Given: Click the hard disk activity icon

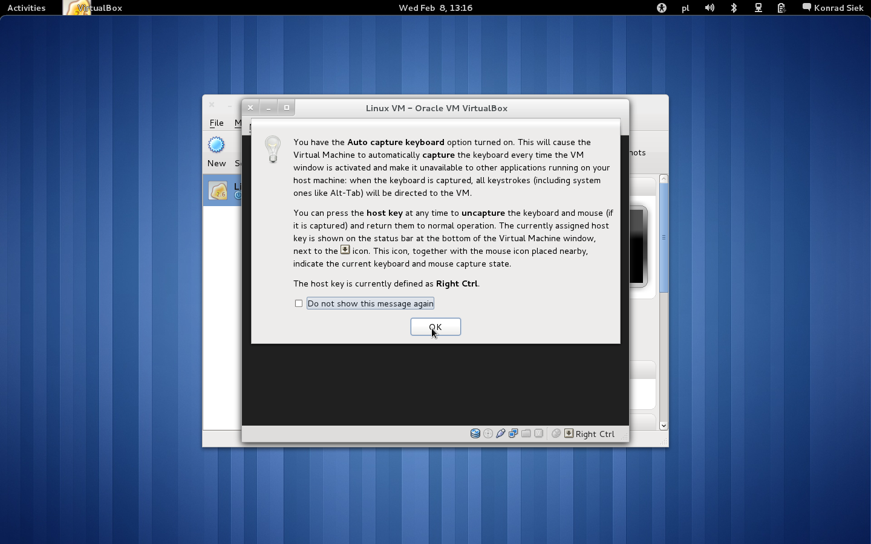Looking at the screenshot, I should tap(475, 433).
